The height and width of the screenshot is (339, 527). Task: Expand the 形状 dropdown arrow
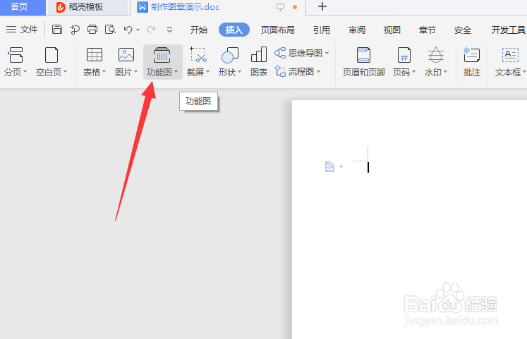pos(239,72)
